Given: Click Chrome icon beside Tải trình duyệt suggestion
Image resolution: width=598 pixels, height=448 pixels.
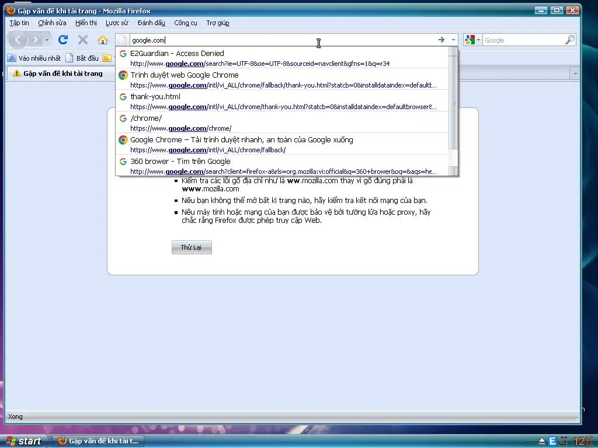Looking at the screenshot, I should click(x=123, y=140).
